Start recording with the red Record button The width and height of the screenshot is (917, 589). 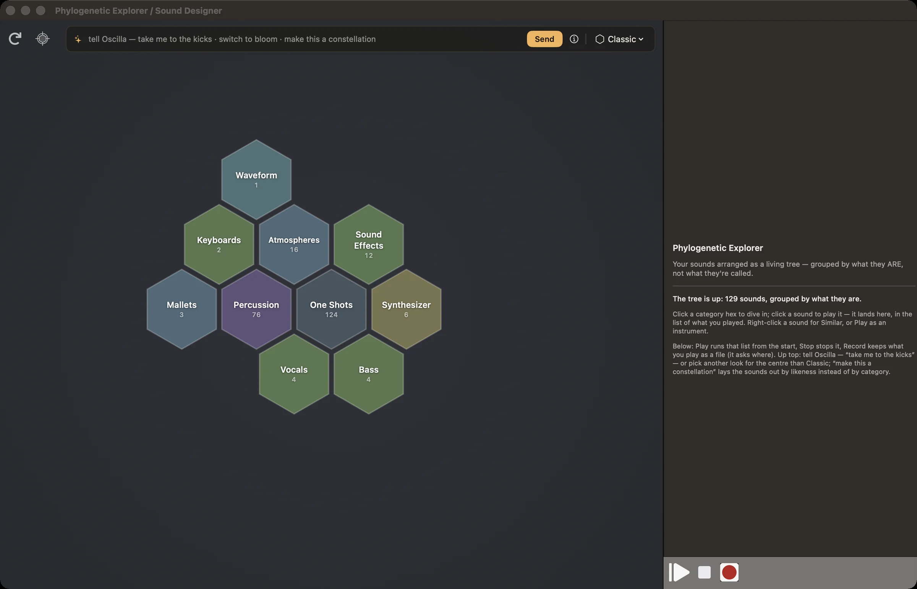click(x=729, y=572)
